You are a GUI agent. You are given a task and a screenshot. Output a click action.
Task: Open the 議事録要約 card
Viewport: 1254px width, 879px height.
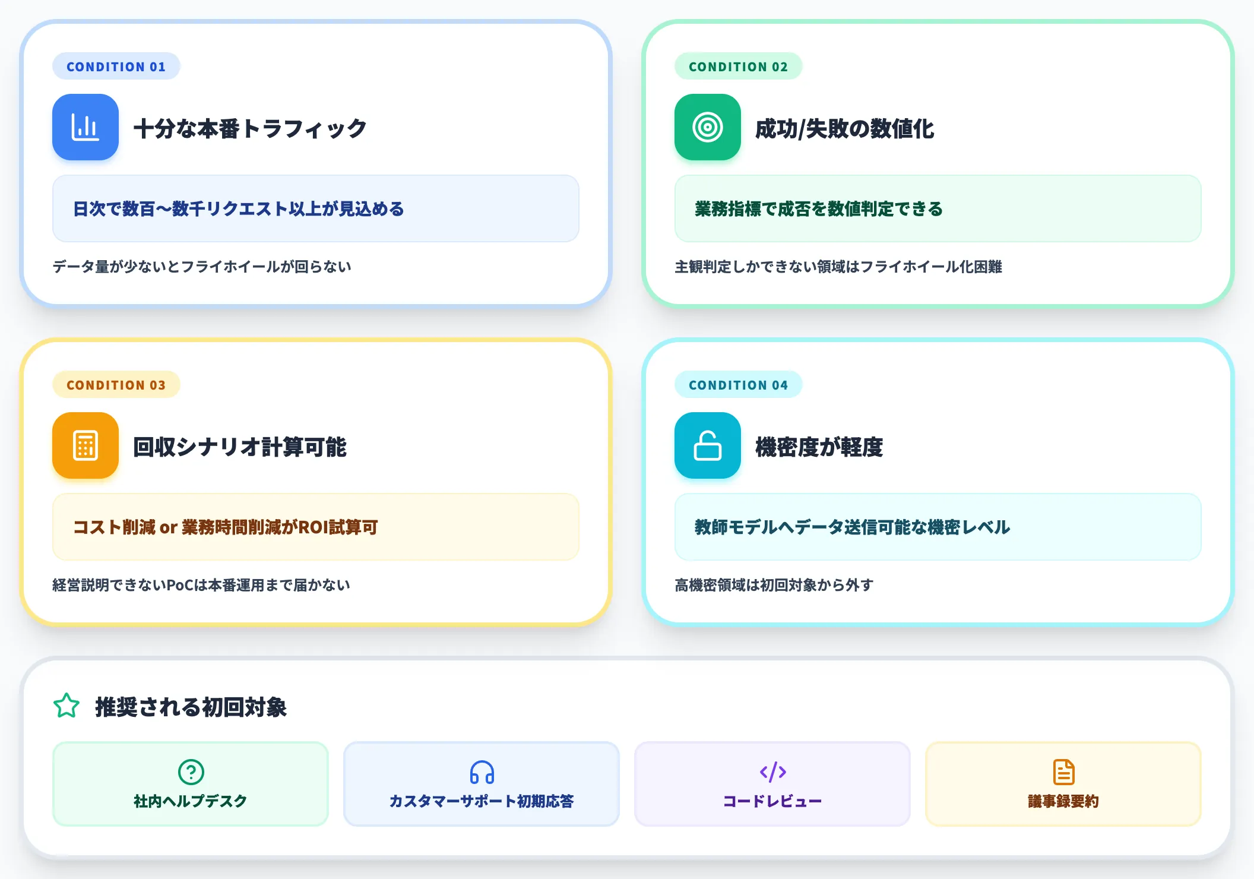click(1063, 784)
